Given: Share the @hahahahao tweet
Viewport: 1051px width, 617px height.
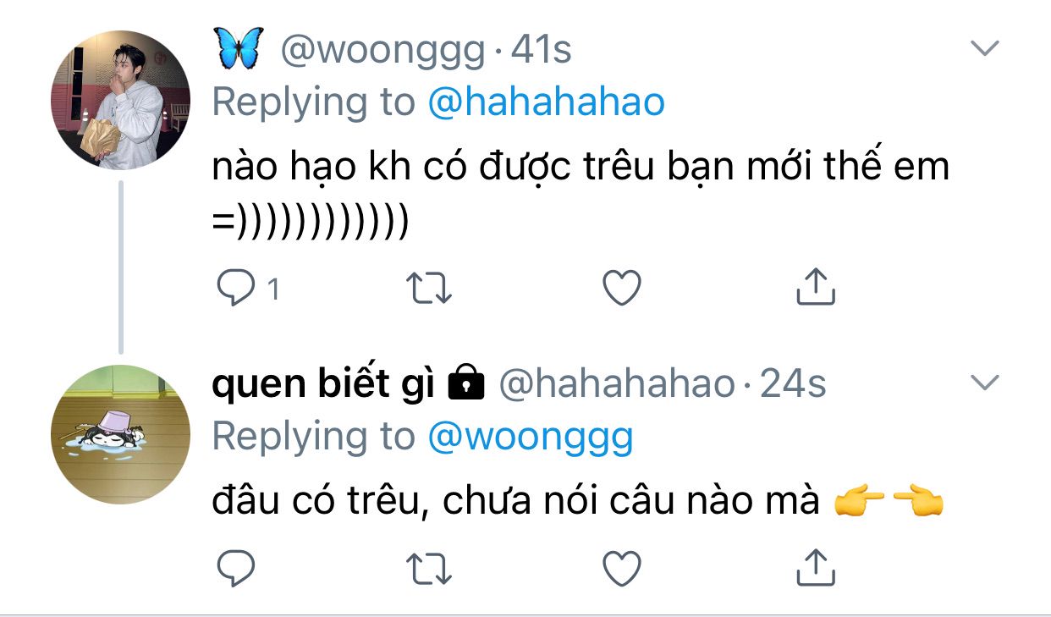Looking at the screenshot, I should click(816, 568).
